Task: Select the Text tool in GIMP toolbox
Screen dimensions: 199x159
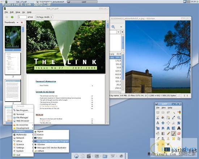Action: [x=179, y=128]
